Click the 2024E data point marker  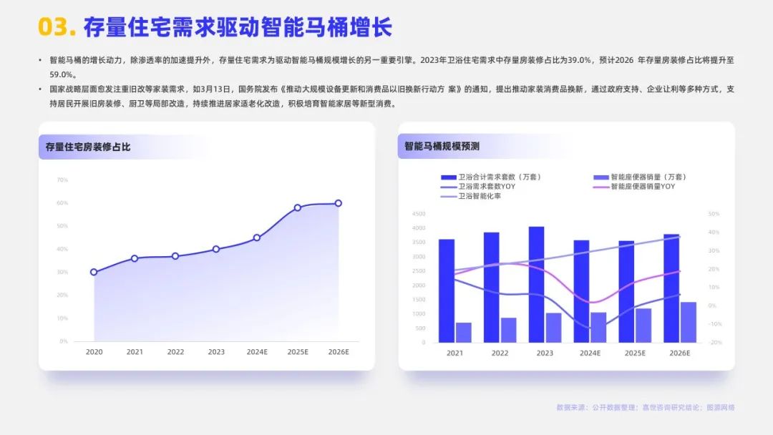pyautogui.click(x=257, y=238)
